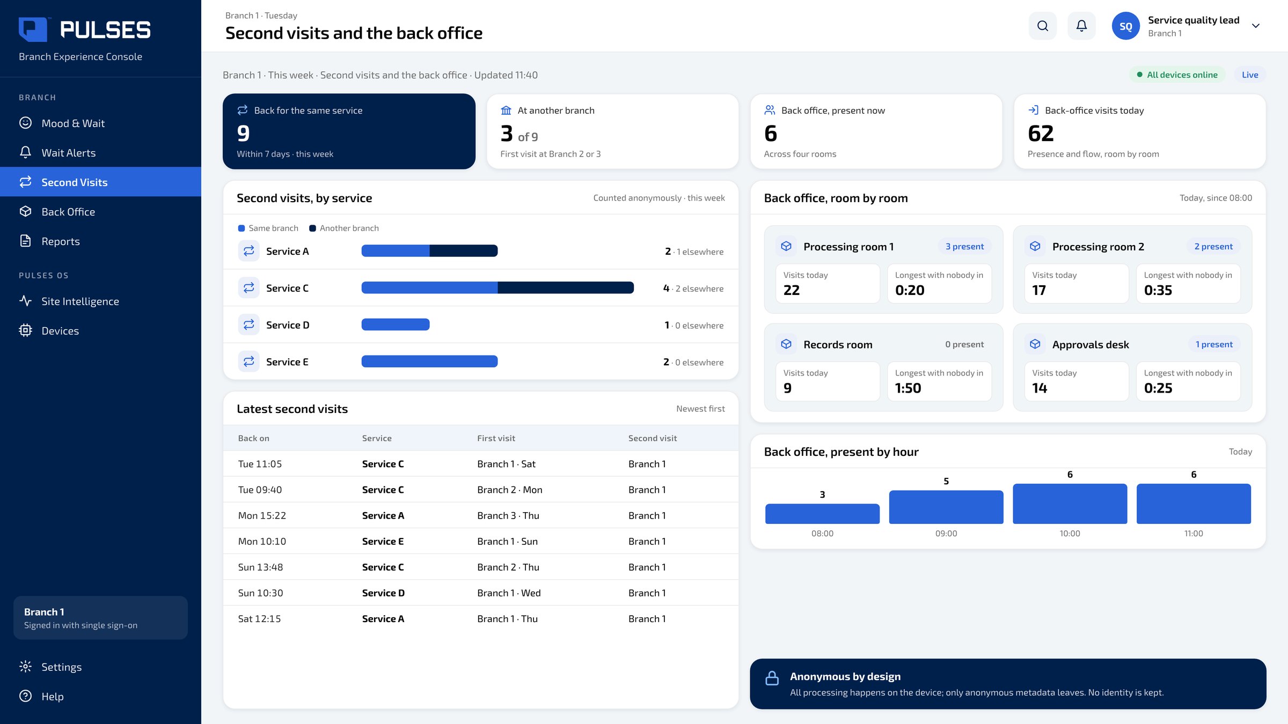The height and width of the screenshot is (724, 1288).
Task: Click the Wait Alerts bell icon
Action: tap(25, 152)
